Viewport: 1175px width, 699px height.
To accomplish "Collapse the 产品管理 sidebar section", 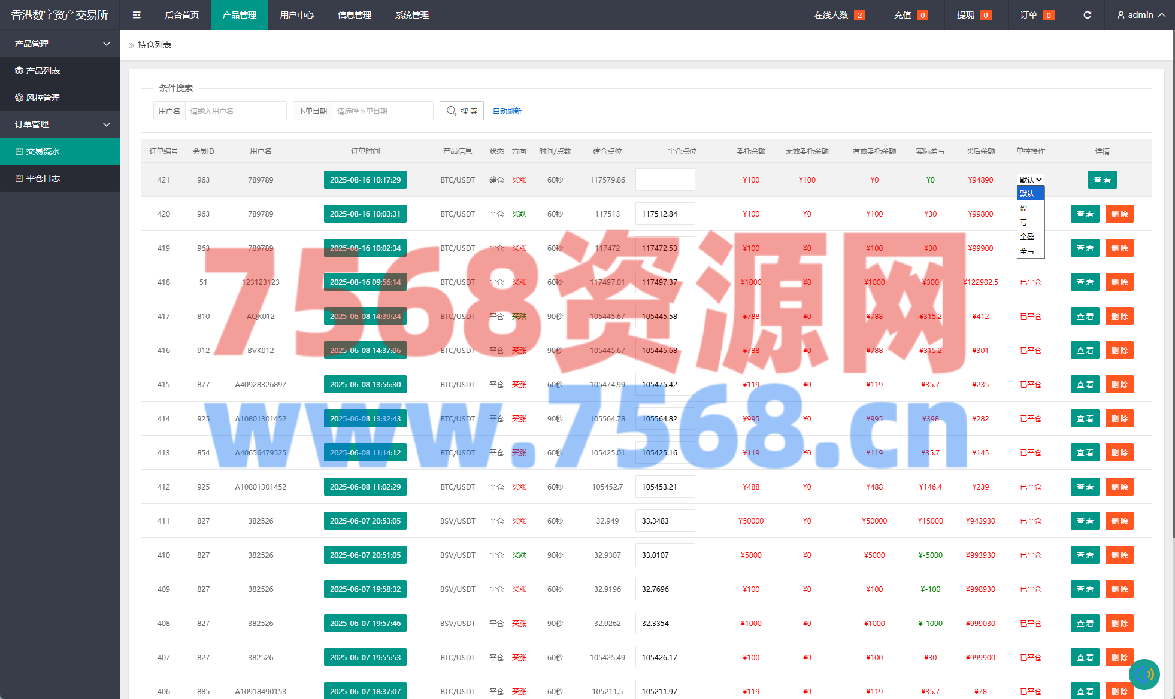I will [x=60, y=44].
